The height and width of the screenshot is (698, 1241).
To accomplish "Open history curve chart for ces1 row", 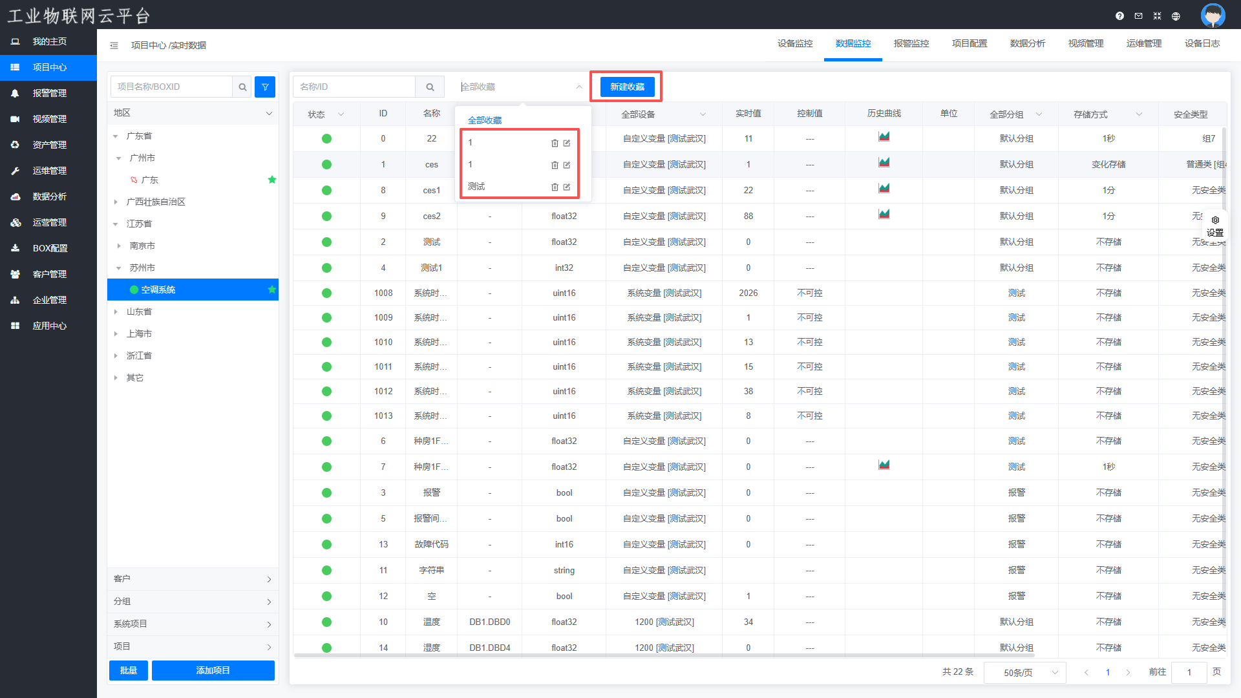I will (x=884, y=188).
